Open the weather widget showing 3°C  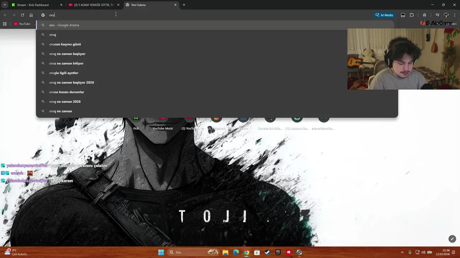(16, 252)
